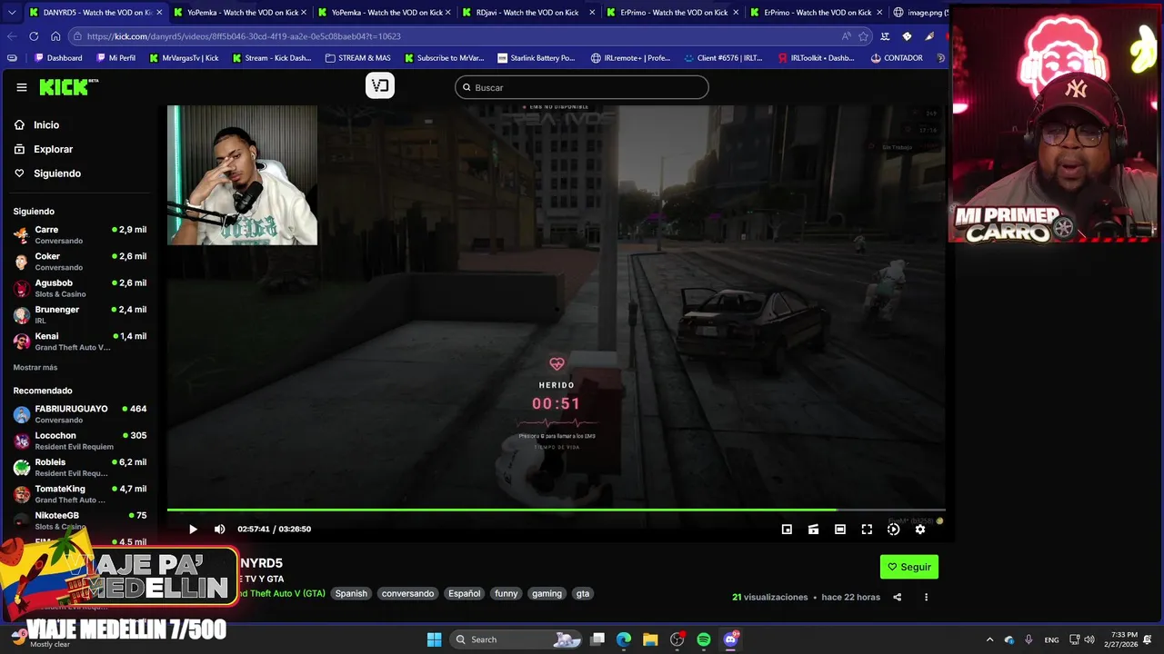Open recommended channel Robleis

(80, 467)
